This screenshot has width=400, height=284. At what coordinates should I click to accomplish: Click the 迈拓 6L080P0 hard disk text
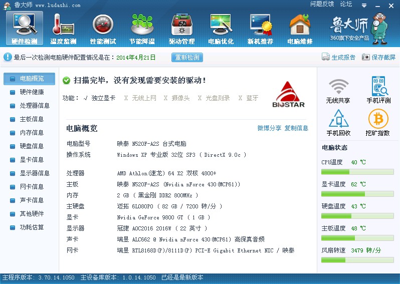pos(169,206)
